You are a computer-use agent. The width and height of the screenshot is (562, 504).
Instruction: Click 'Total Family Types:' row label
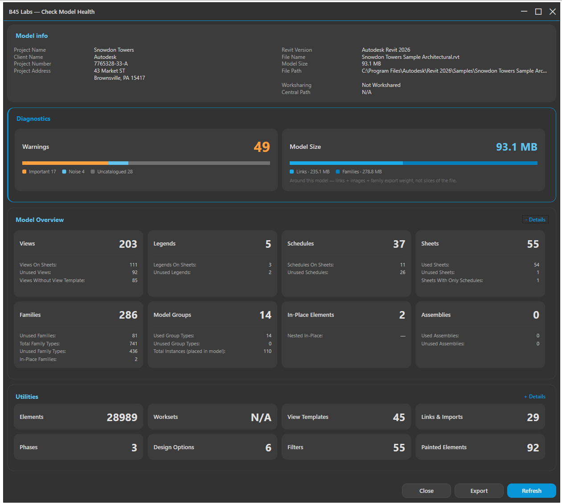40,344
